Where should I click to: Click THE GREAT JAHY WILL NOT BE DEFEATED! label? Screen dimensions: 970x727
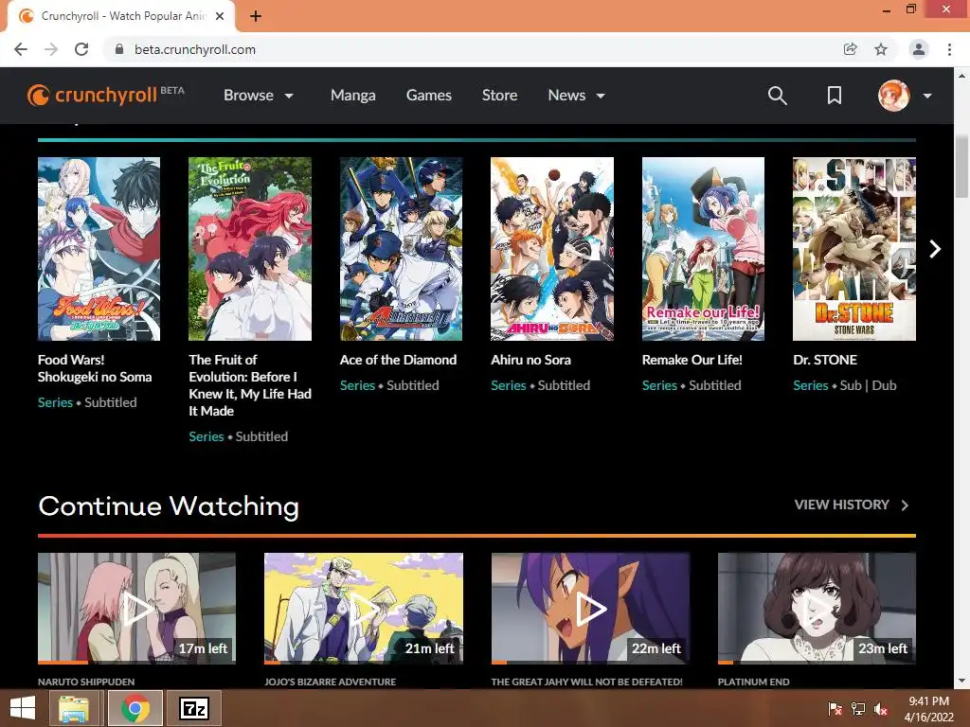587,682
